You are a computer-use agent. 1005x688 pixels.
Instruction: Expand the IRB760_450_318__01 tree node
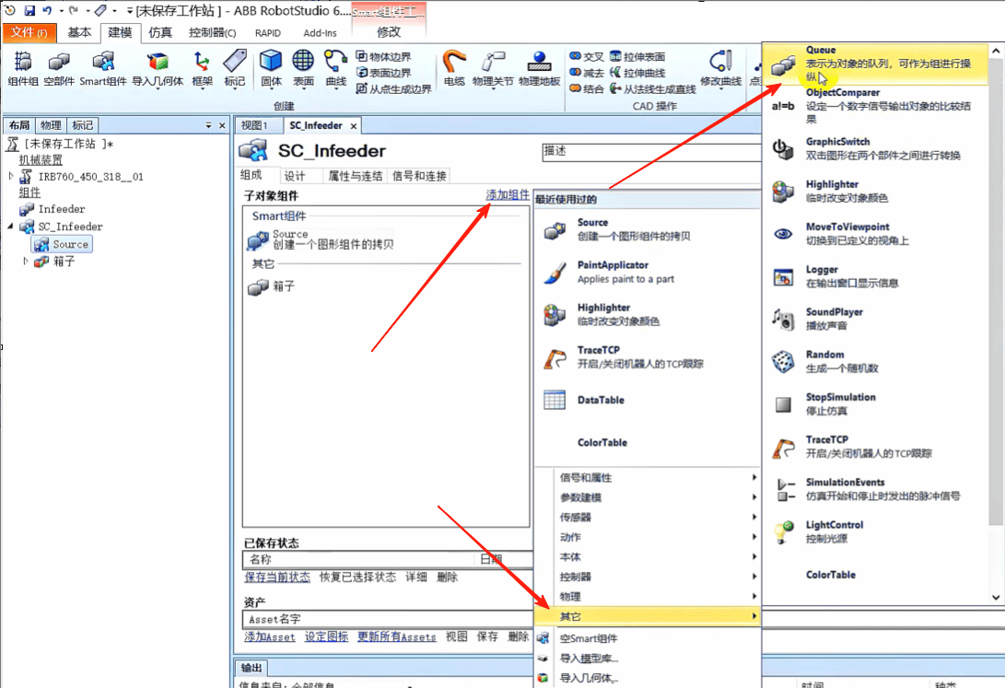coord(11,176)
